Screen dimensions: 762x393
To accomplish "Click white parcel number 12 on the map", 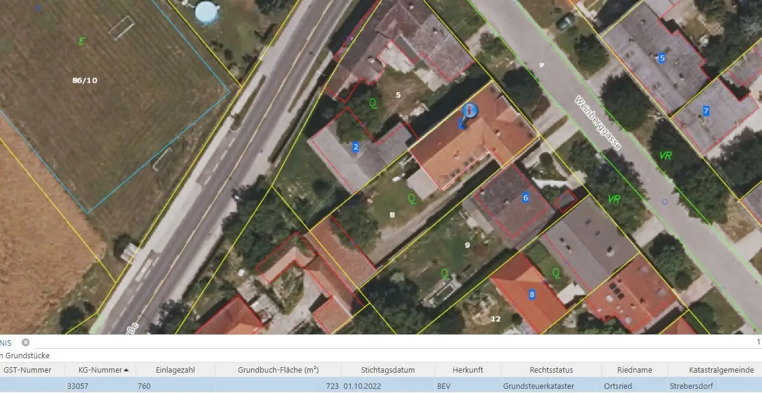I will [x=495, y=319].
